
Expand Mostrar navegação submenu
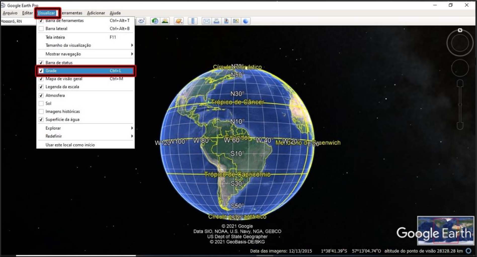click(x=86, y=54)
